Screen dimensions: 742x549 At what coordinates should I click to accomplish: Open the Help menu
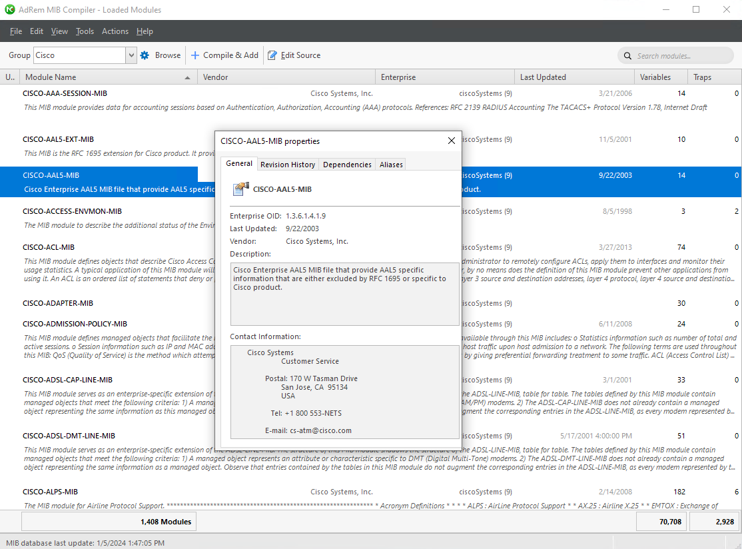tap(145, 31)
